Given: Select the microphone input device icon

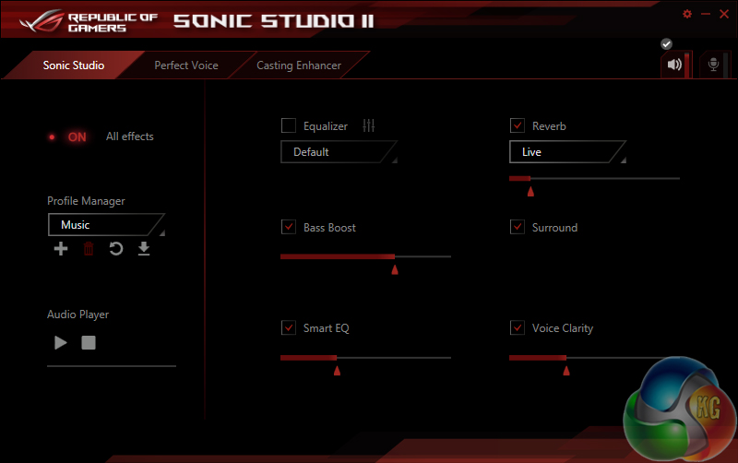Looking at the screenshot, I should [713, 65].
